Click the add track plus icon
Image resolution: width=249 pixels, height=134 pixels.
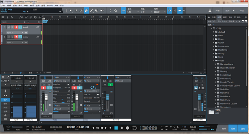pos(40,17)
